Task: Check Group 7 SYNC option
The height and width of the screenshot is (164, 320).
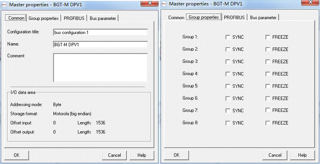Action: 228,111
